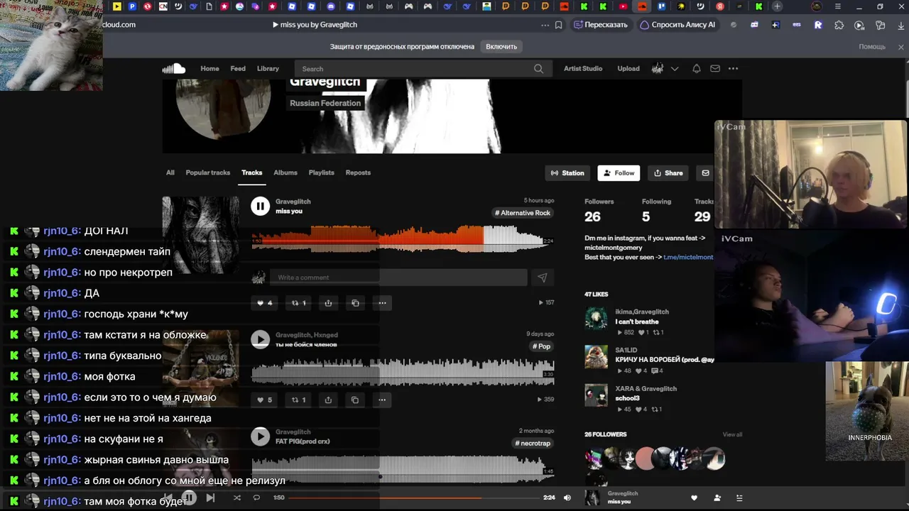Click 'Спросить Алису AI' button
909x511 pixels.
[677, 25]
